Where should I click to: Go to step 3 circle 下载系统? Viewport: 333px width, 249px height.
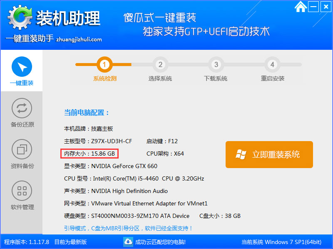(x=216, y=64)
